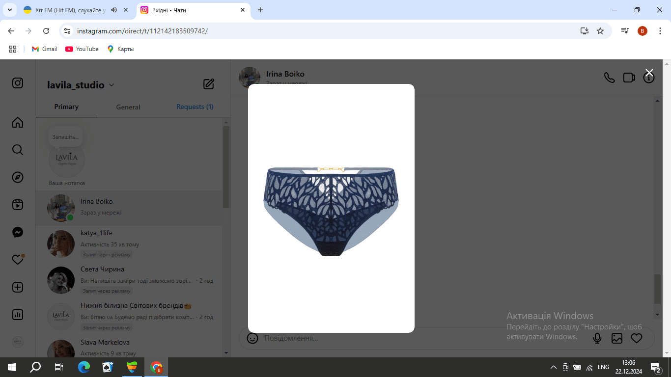Mute the Хіт FM tab audio icon
Image resolution: width=671 pixels, height=377 pixels.
click(114, 10)
